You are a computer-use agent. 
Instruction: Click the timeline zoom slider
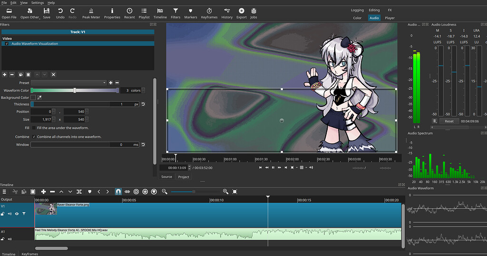point(196,192)
